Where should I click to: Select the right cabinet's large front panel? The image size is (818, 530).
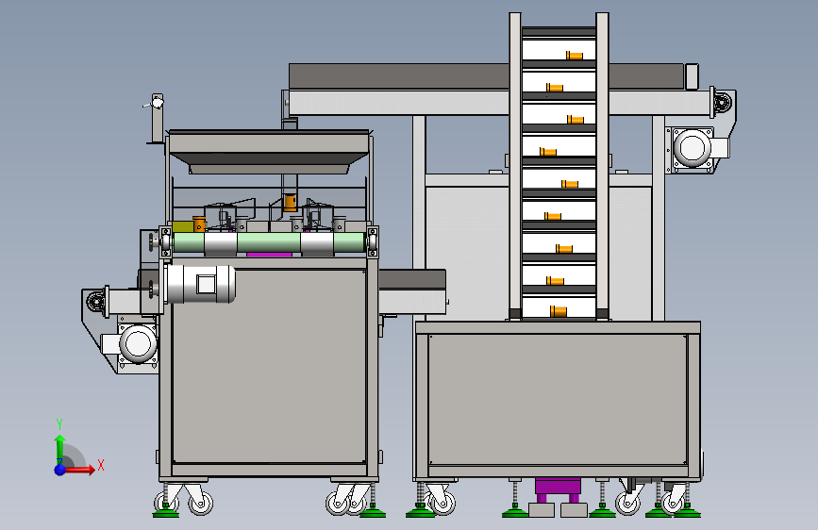point(558,400)
